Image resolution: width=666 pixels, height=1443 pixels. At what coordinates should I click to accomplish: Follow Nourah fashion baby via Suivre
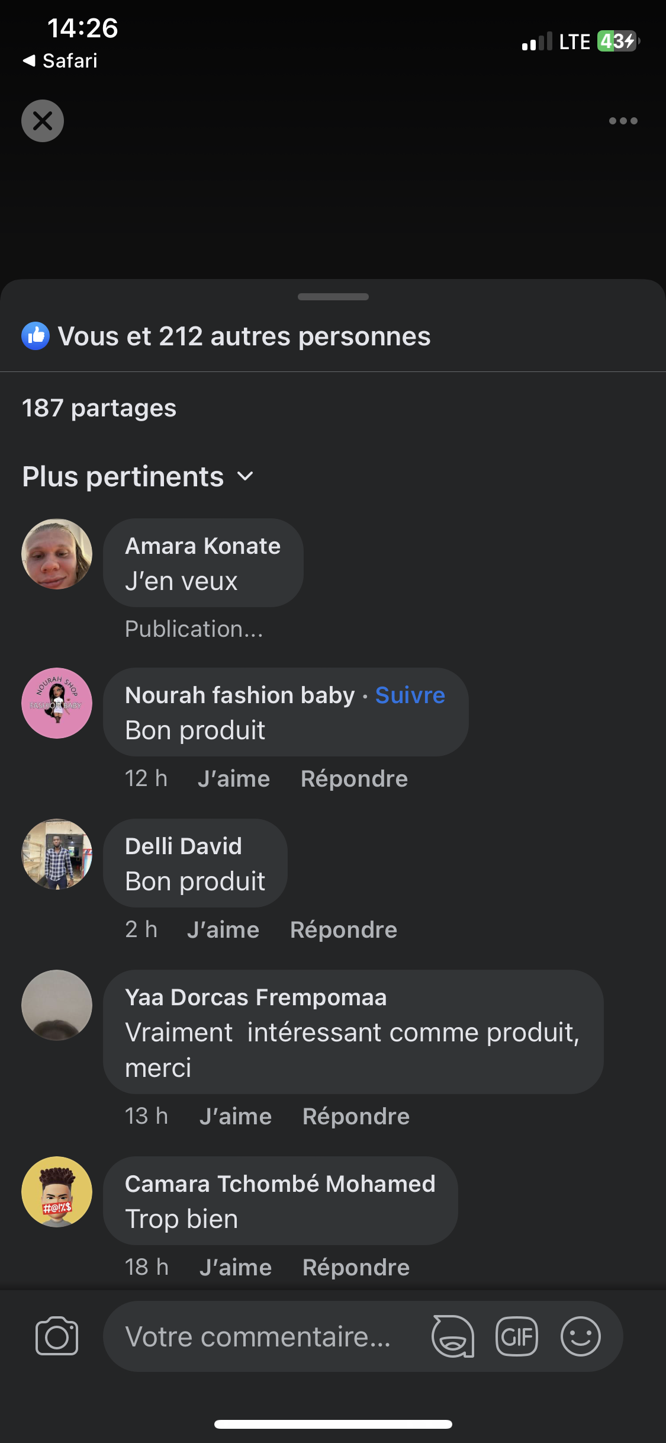(x=410, y=695)
